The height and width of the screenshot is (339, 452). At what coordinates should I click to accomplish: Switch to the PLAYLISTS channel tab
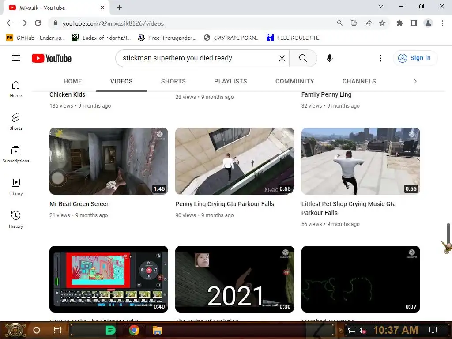tap(230, 81)
